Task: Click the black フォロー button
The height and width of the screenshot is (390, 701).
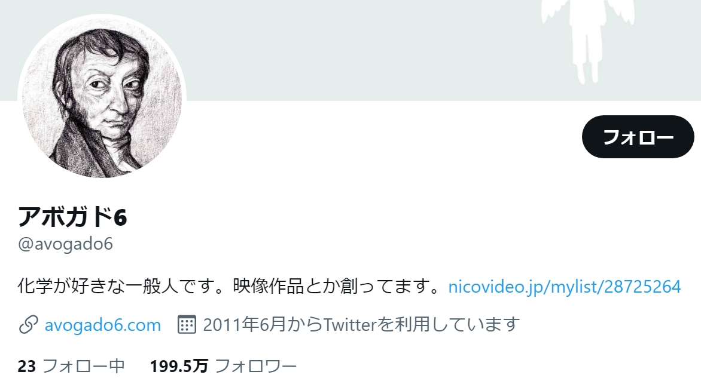Action: tap(638, 137)
